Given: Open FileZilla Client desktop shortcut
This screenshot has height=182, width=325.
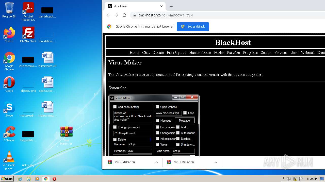Looking at the screenshot, I should (x=28, y=35).
